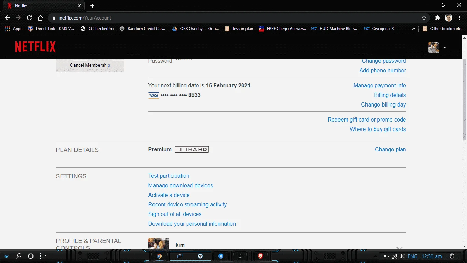Click Chrome icon in taskbar

pyautogui.click(x=159, y=256)
